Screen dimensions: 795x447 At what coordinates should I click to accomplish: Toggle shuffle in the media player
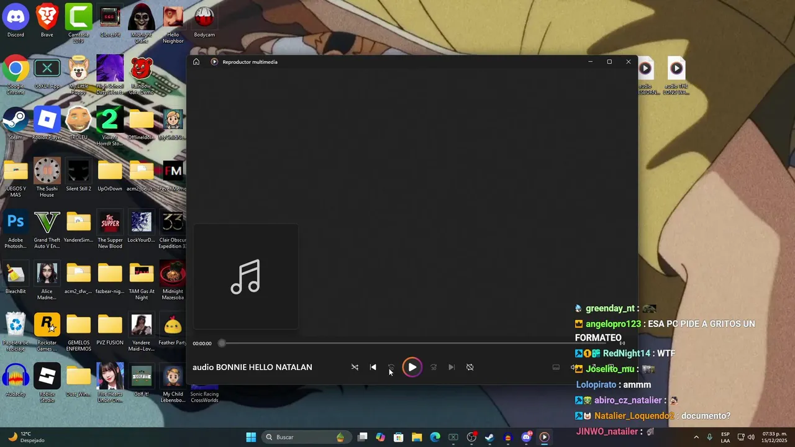355,367
